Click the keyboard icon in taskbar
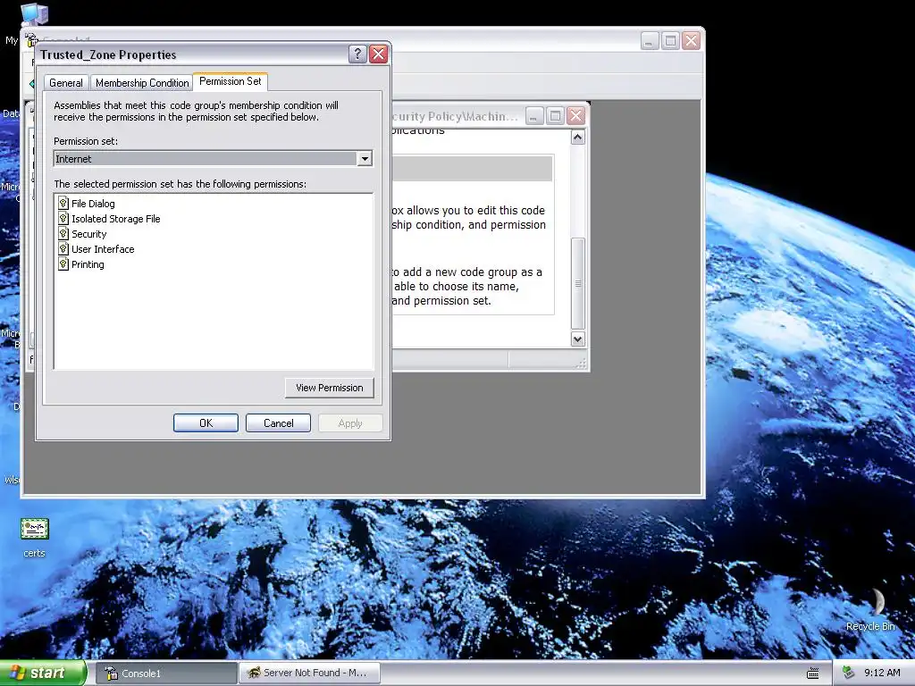Viewport: 915px width, 686px height. tap(813, 673)
